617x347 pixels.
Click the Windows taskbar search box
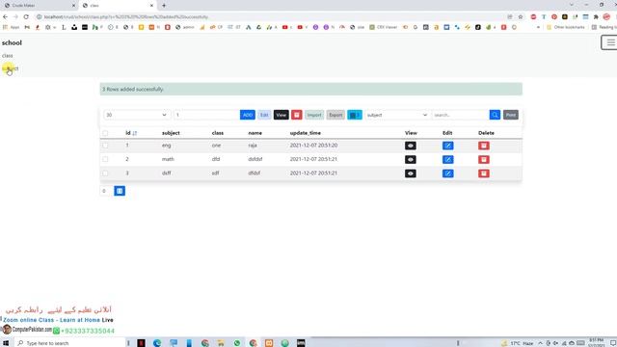pyautogui.click(x=70, y=343)
